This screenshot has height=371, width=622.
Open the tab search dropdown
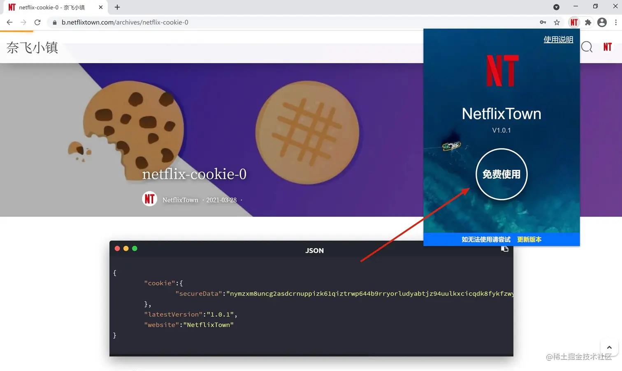pos(556,7)
